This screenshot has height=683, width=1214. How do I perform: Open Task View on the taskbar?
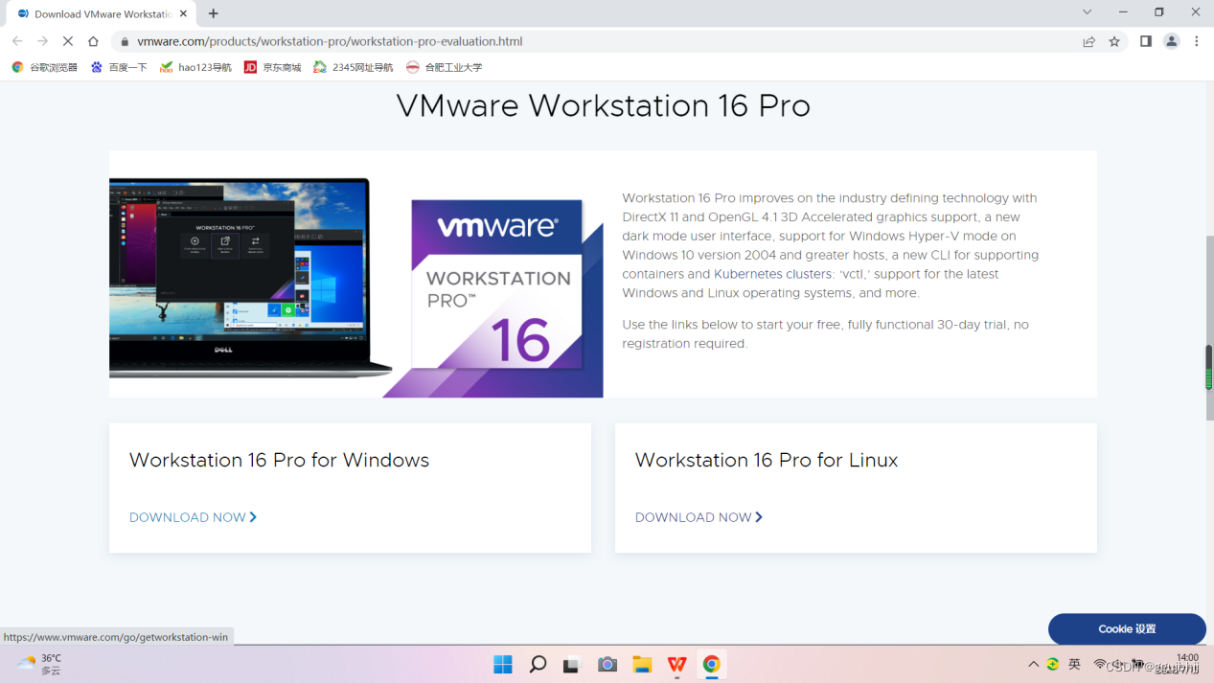coord(572,665)
